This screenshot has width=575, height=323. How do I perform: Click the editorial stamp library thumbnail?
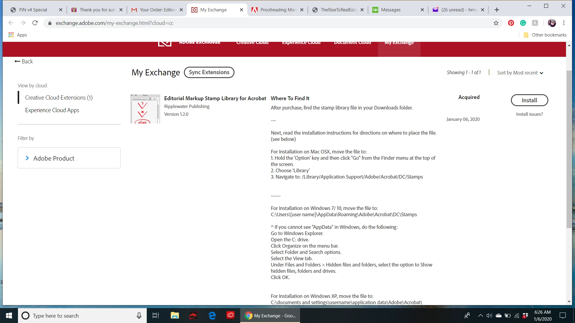click(x=145, y=109)
